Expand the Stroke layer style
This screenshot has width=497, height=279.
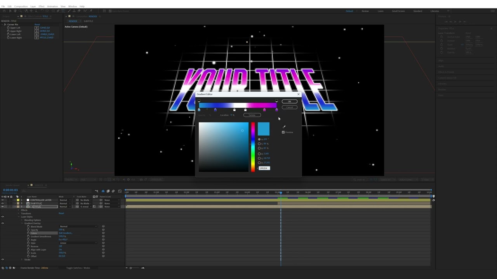click(22, 259)
